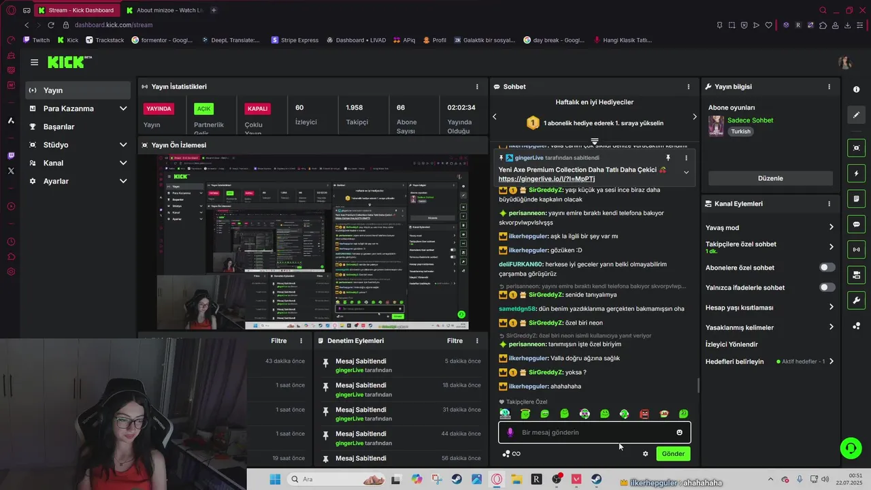Click Filtre in the Denetim Eylemleri panel
This screenshot has height=490, width=871.
click(455, 341)
